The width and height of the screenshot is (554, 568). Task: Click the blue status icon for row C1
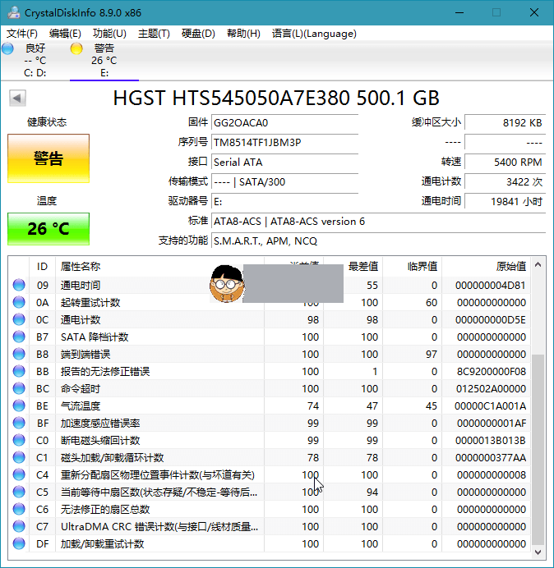pyautogui.click(x=19, y=457)
